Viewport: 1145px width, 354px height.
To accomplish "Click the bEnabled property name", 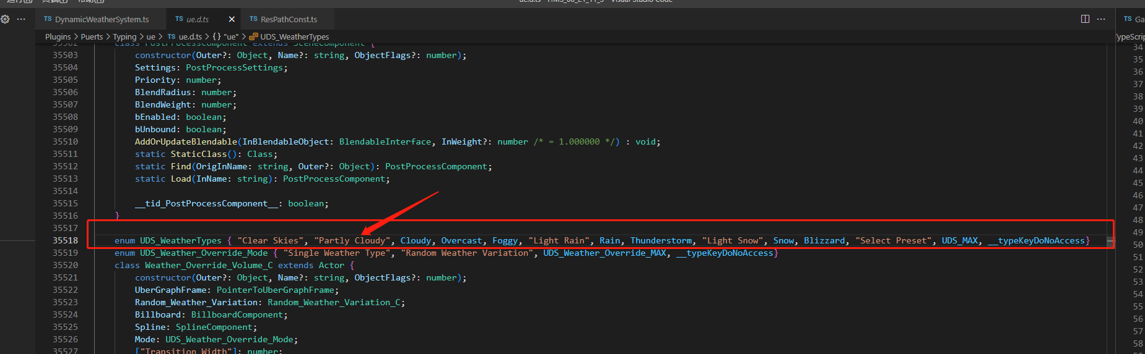I will tap(155, 117).
